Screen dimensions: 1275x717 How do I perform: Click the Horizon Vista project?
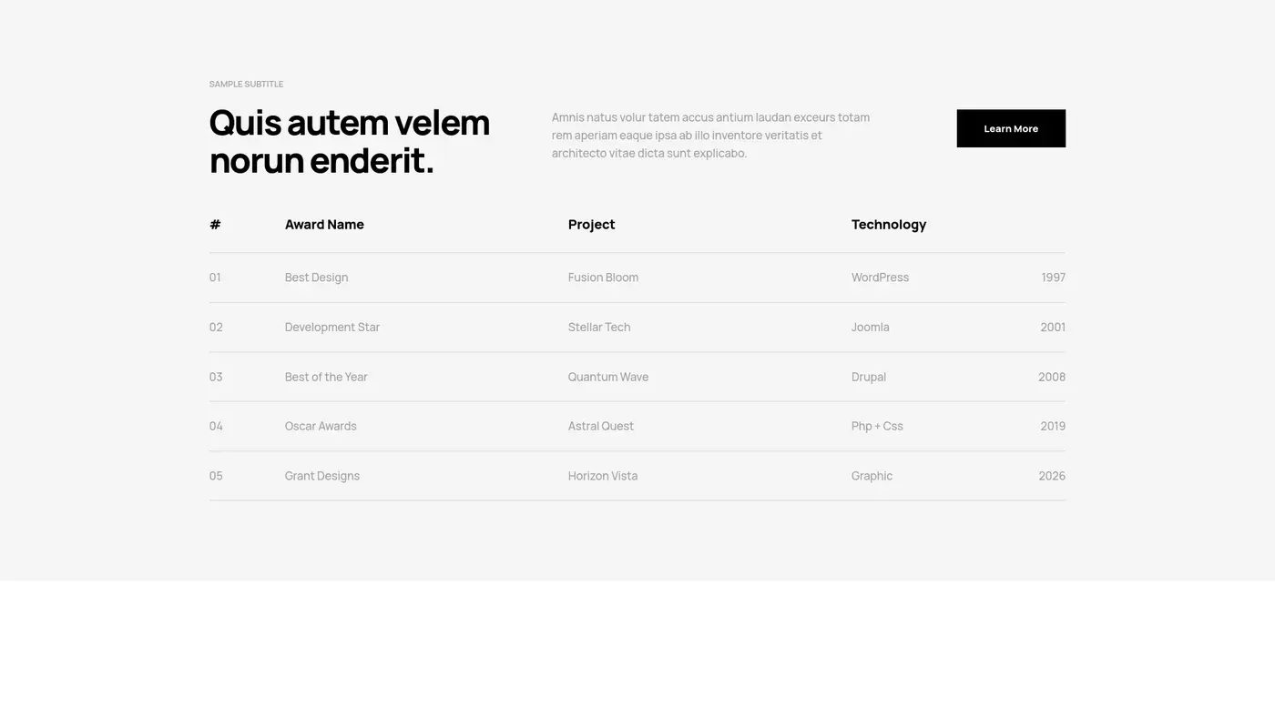(x=602, y=476)
